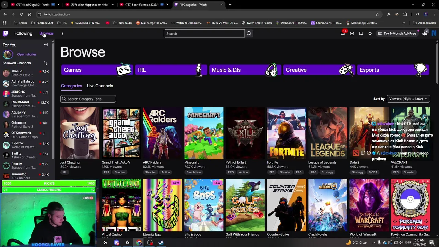The image size is (439, 247).
Task: Open Chrome media control icon
Action: 417,14
